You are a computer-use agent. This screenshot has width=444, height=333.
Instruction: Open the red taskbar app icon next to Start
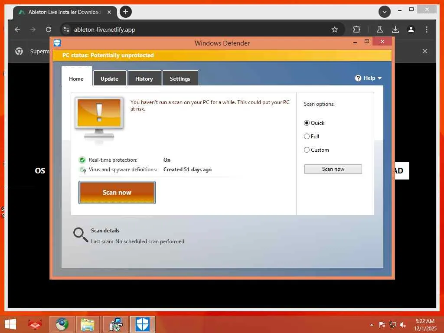[35, 324]
